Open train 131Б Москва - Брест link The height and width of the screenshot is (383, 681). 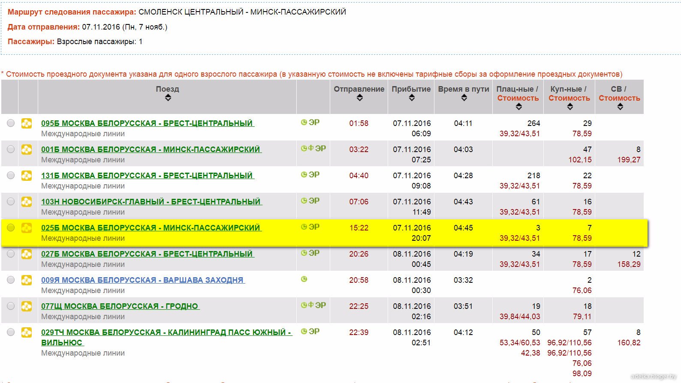click(x=148, y=176)
